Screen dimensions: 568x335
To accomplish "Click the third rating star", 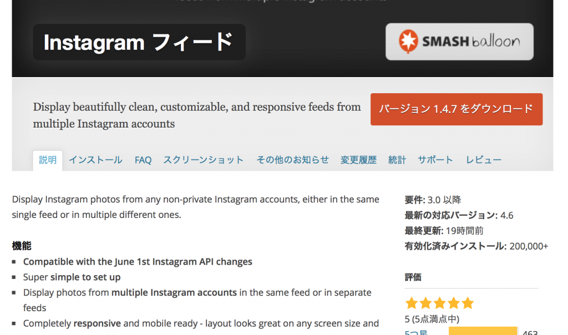I will pos(440,303).
